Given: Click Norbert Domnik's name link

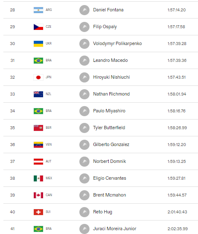Looking at the screenshot, I should point(109,161).
